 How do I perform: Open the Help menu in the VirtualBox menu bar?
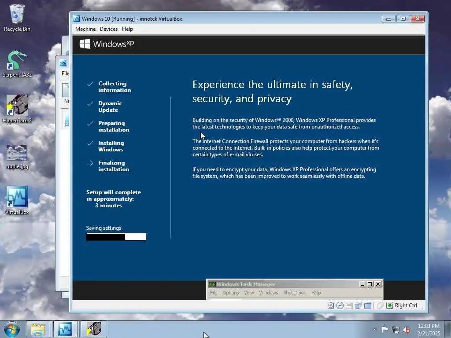[127, 29]
